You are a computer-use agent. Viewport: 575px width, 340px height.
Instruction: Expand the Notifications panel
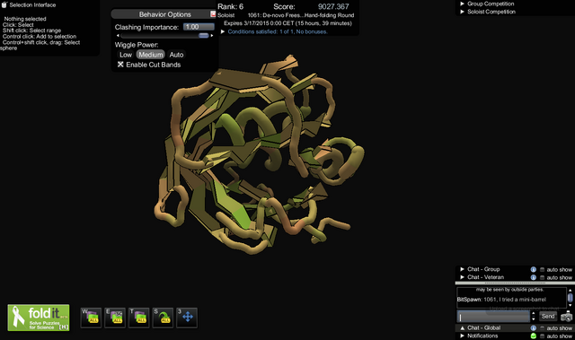coord(462,336)
